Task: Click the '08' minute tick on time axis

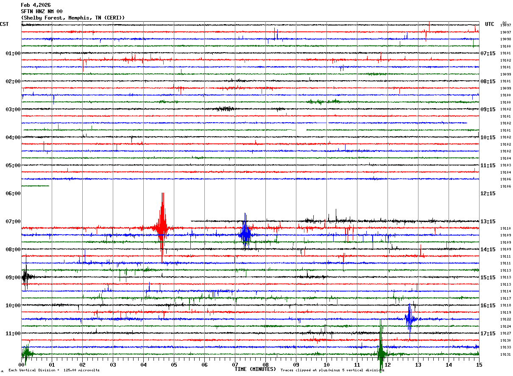Action: point(265,365)
